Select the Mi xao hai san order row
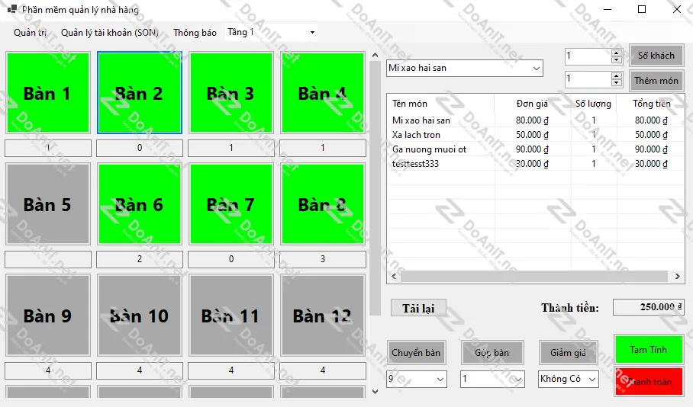Viewport: 693px width, 407px height. [536, 120]
